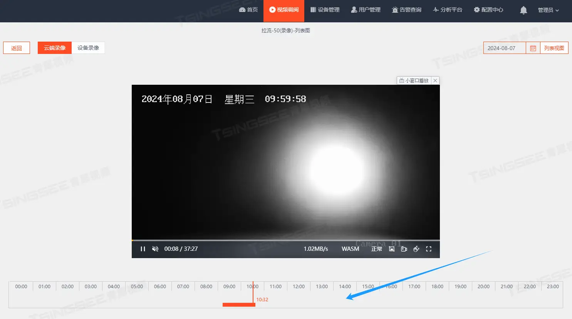Take a snapshot of the video
The image size is (572, 319).
[x=392, y=249]
